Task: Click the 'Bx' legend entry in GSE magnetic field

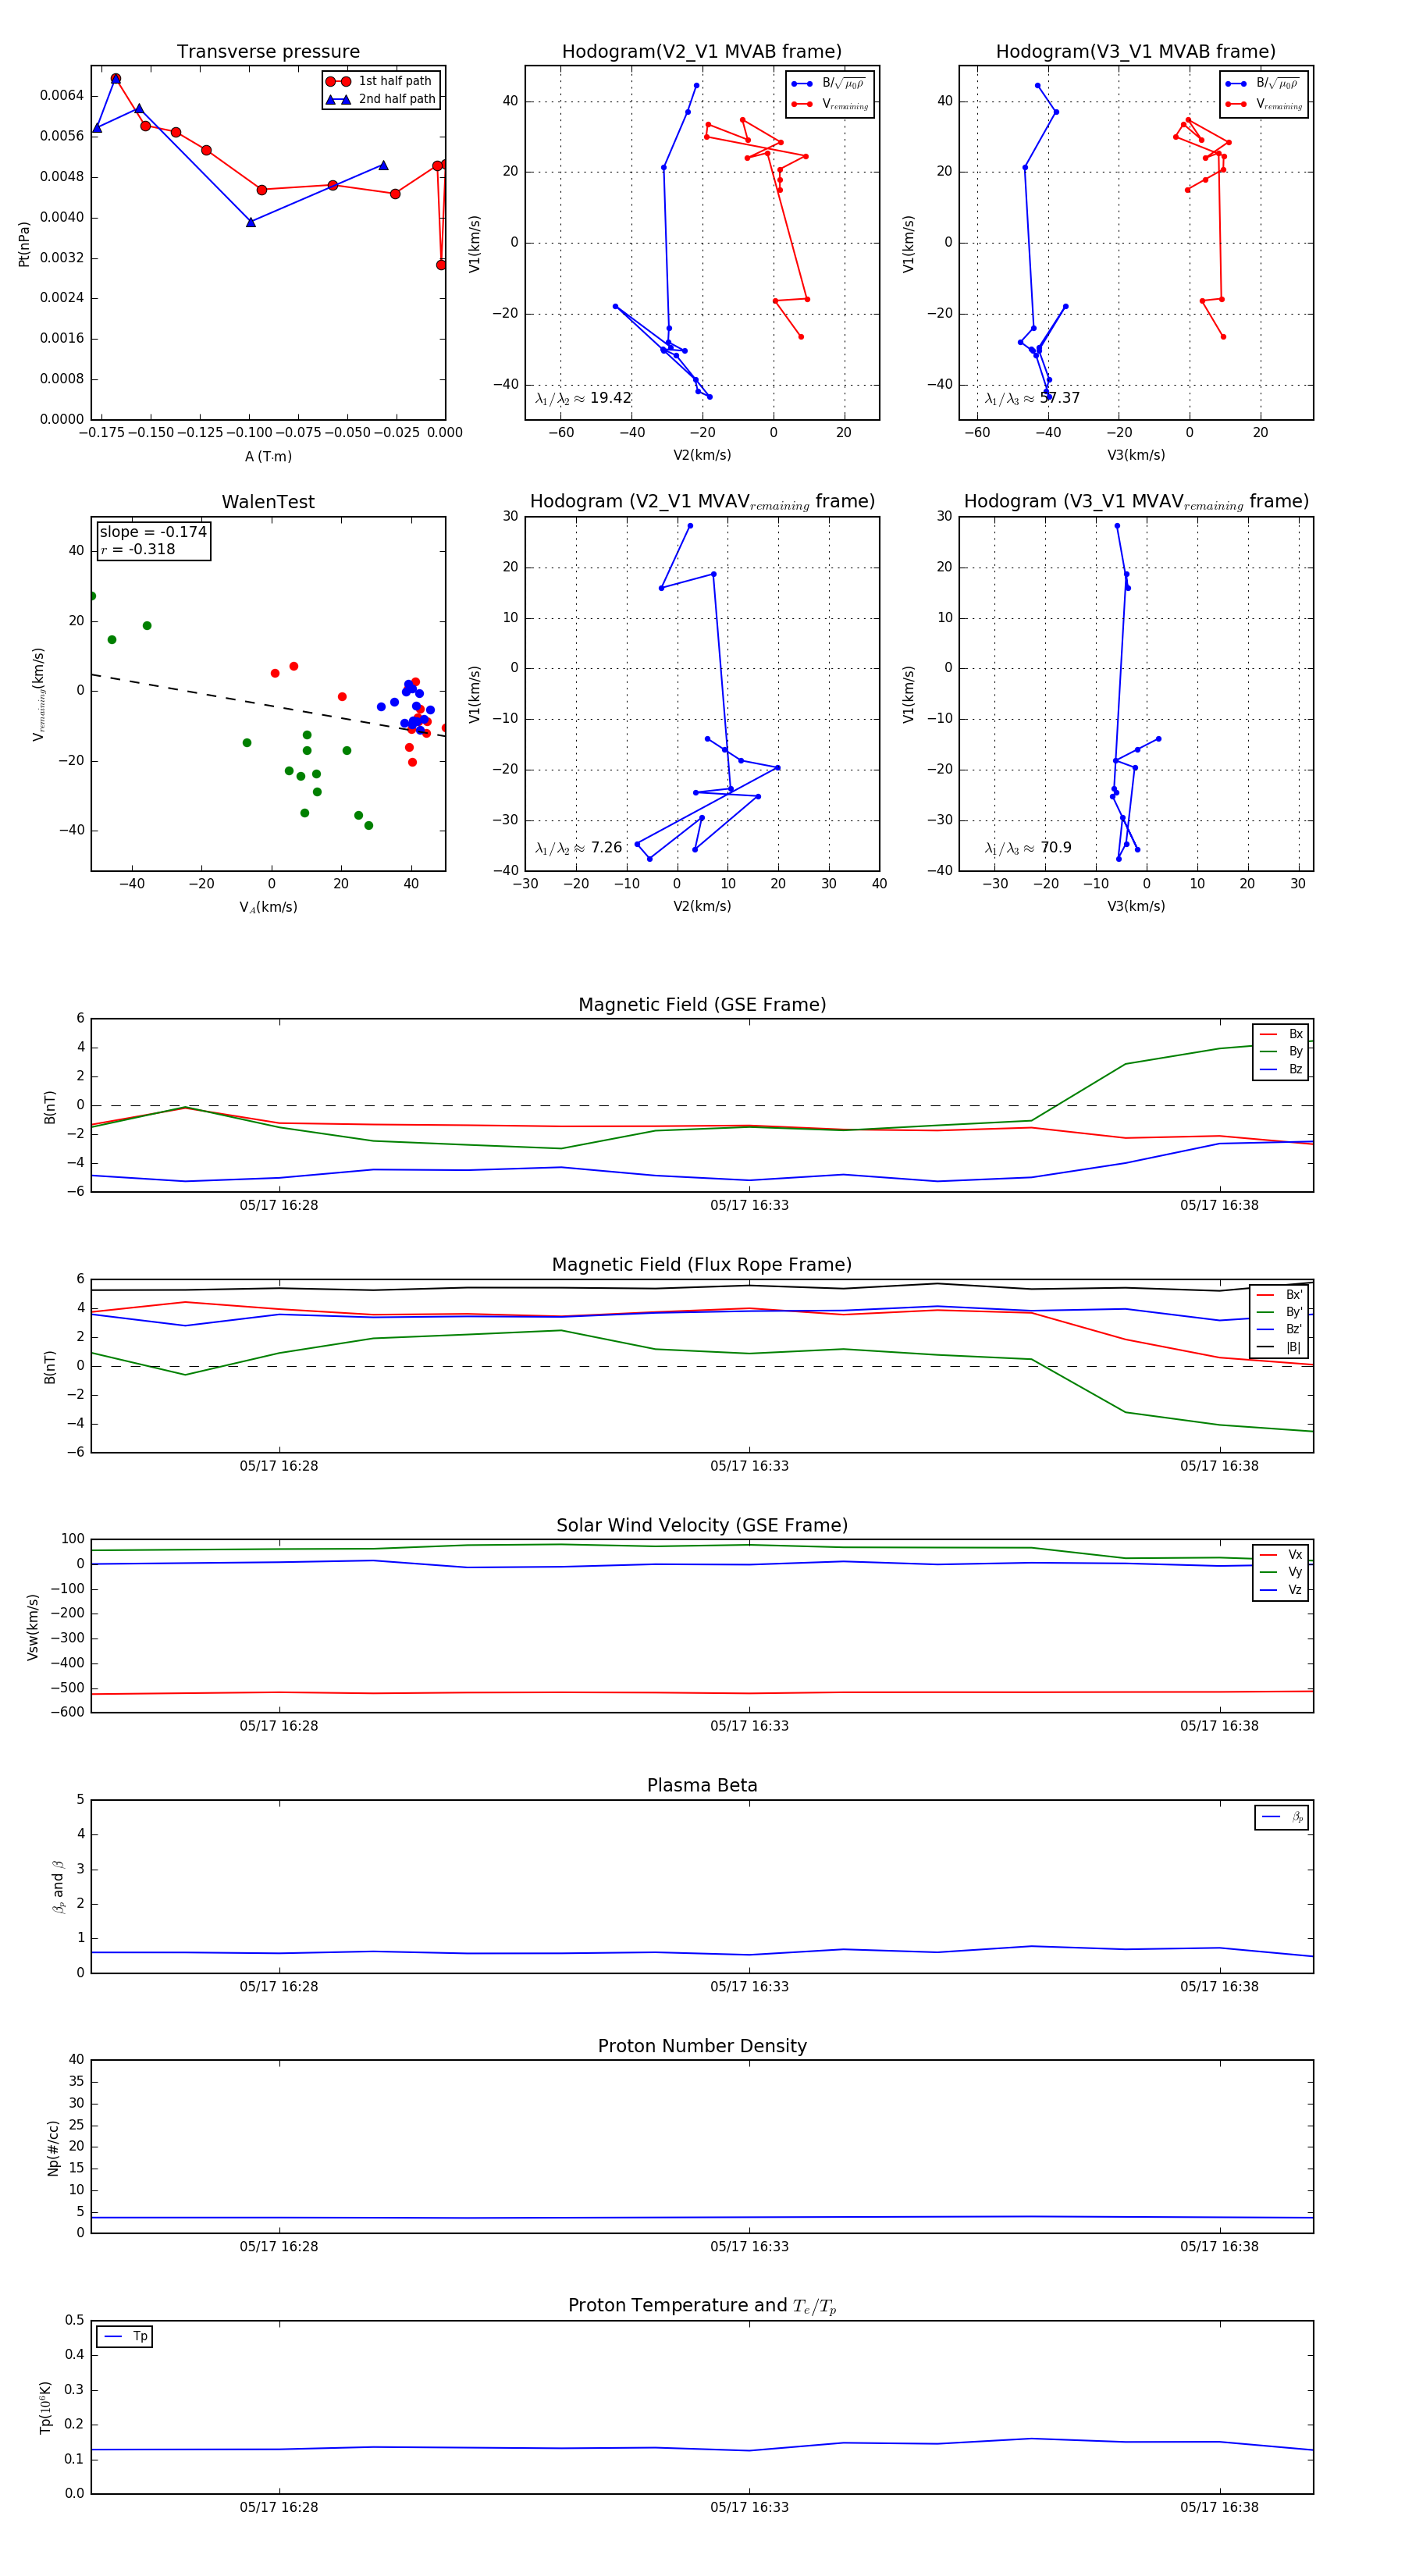Action: 1281,1034
